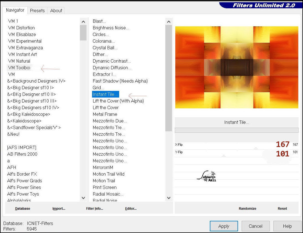Click Randomize to shuffle filter settings
303x233 pixels.
pyautogui.click(x=247, y=208)
